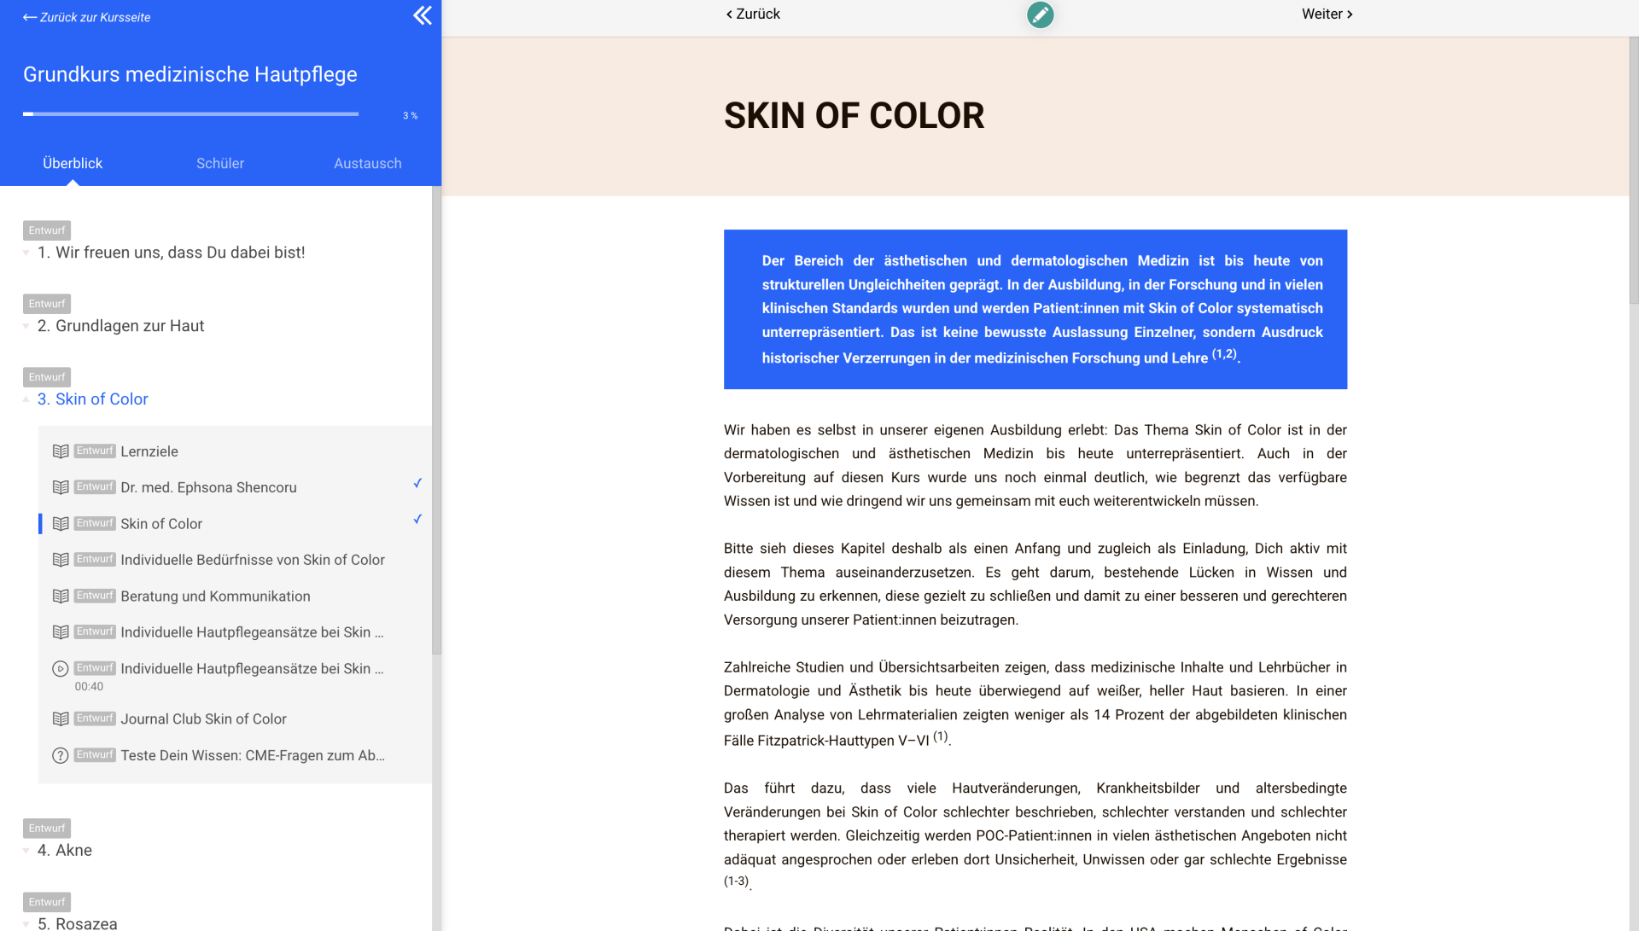The image size is (1639, 931).
Task: Click play icon for video lesson
Action: pyautogui.click(x=61, y=669)
